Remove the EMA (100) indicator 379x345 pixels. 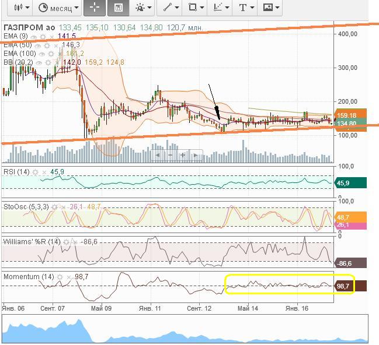(x=60, y=55)
